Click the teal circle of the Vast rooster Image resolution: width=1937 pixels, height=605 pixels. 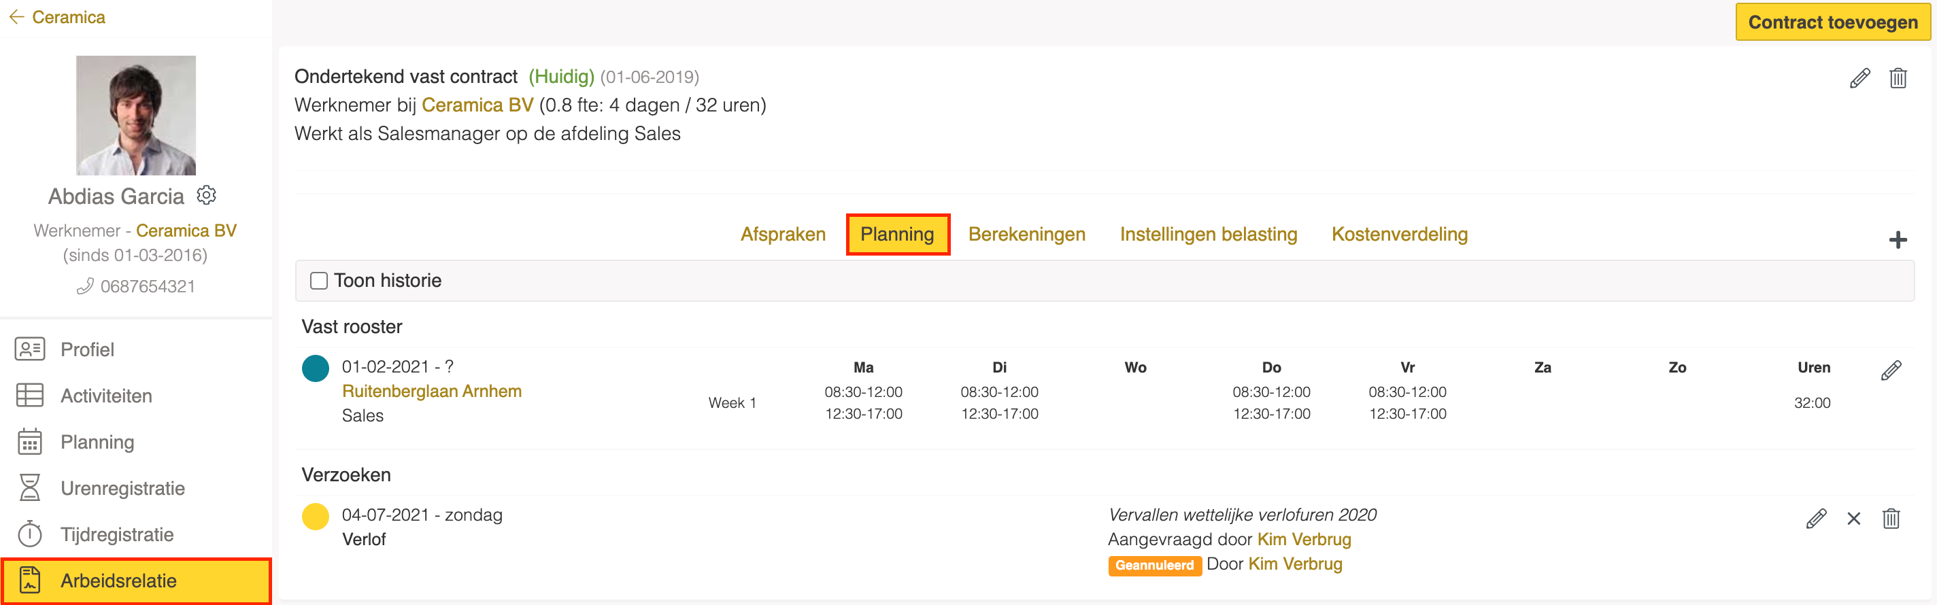316,368
